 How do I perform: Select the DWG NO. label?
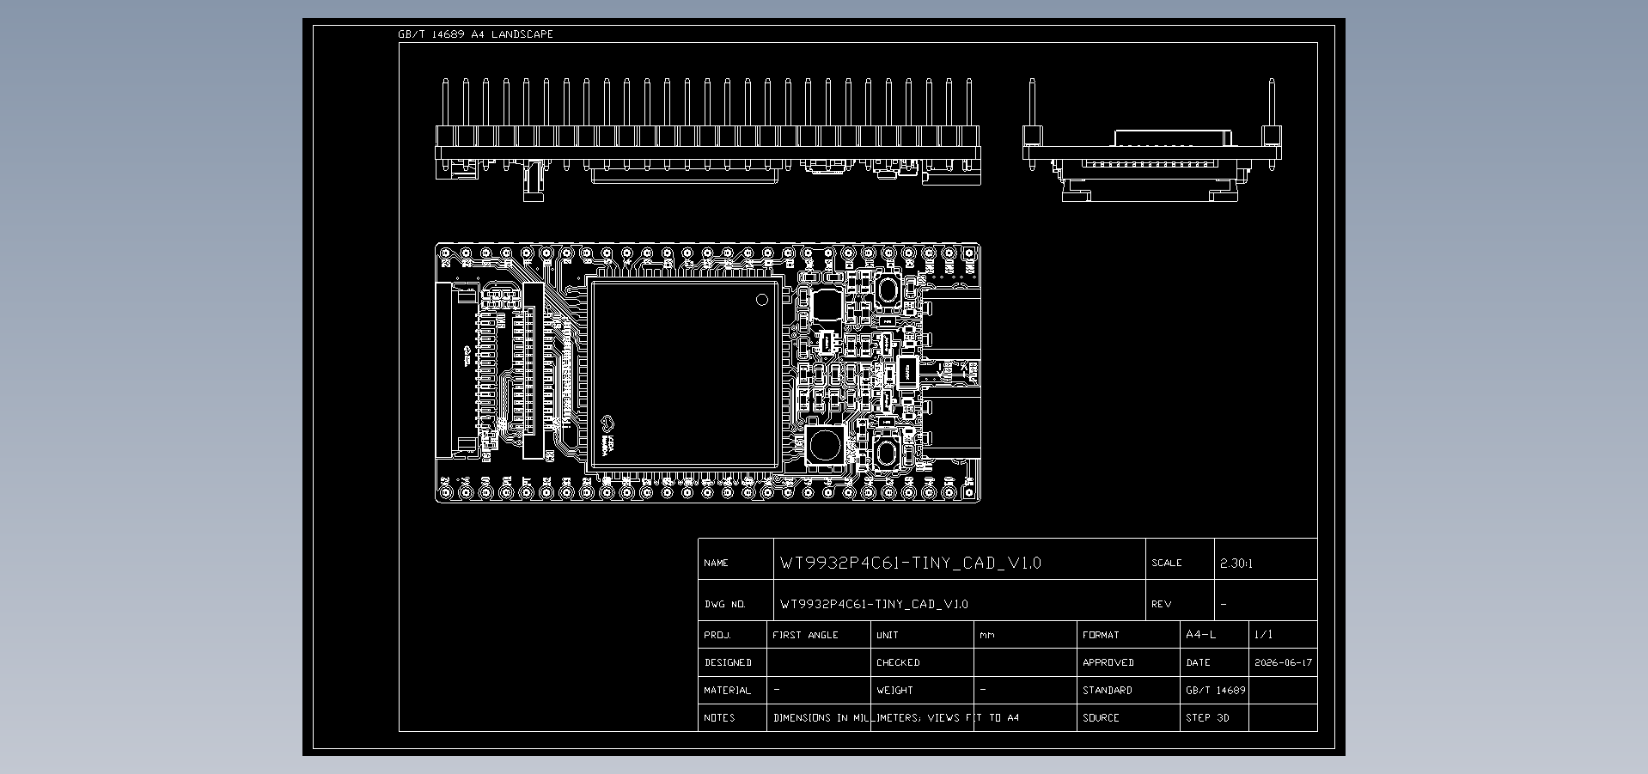[x=725, y=605]
